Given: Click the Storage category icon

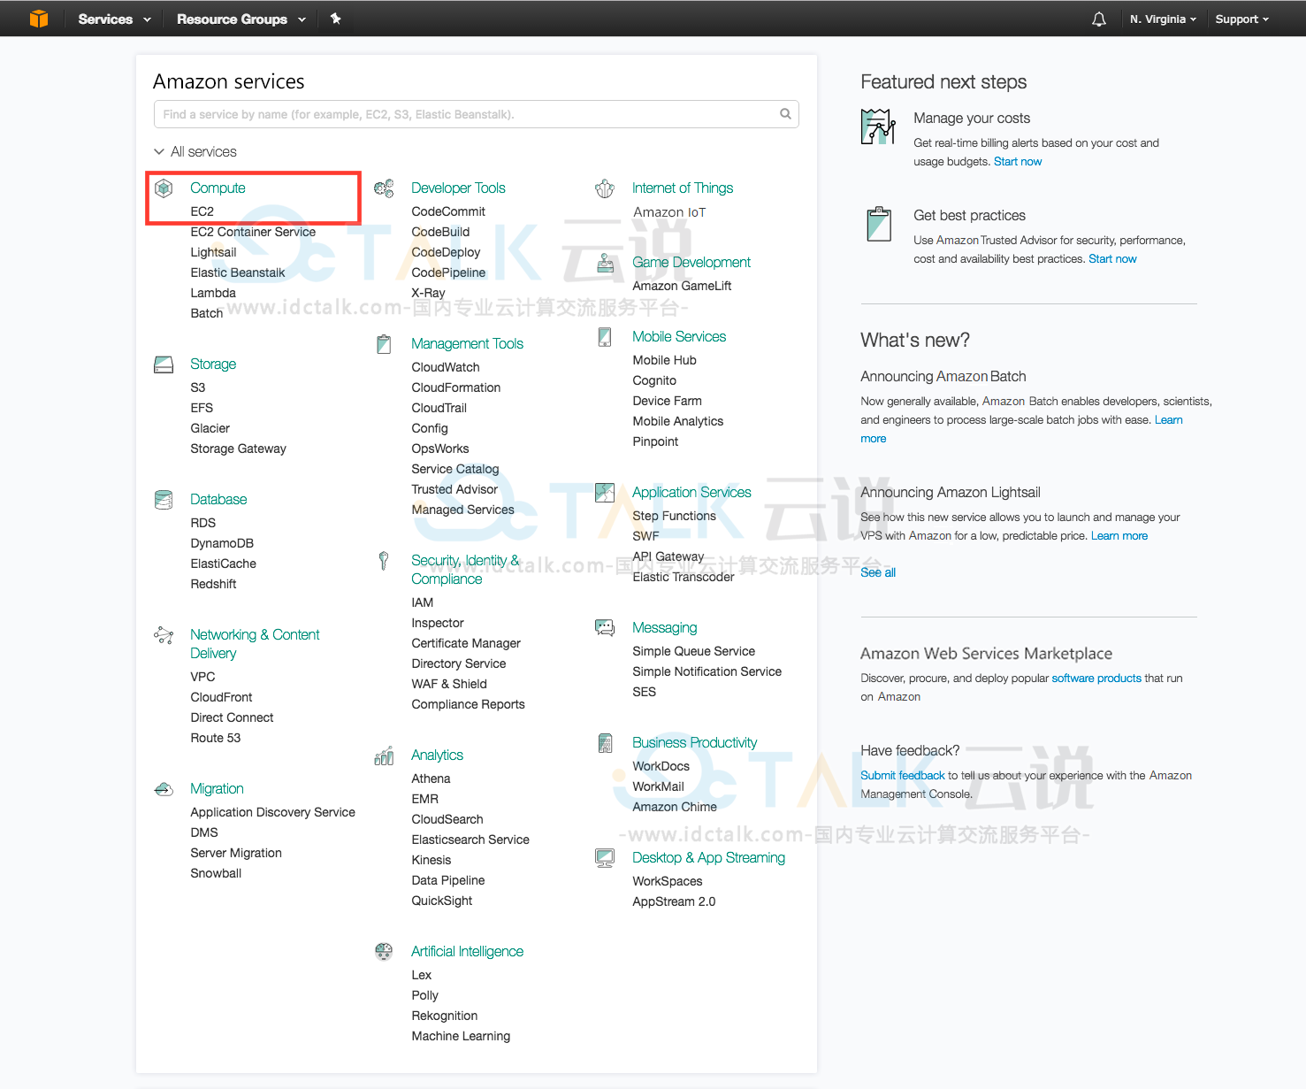Looking at the screenshot, I should pyautogui.click(x=164, y=364).
